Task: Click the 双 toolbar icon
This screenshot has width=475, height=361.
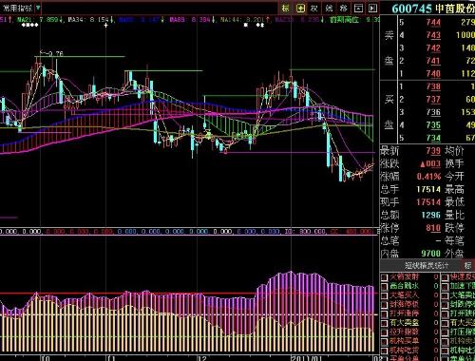Action: click(x=314, y=9)
